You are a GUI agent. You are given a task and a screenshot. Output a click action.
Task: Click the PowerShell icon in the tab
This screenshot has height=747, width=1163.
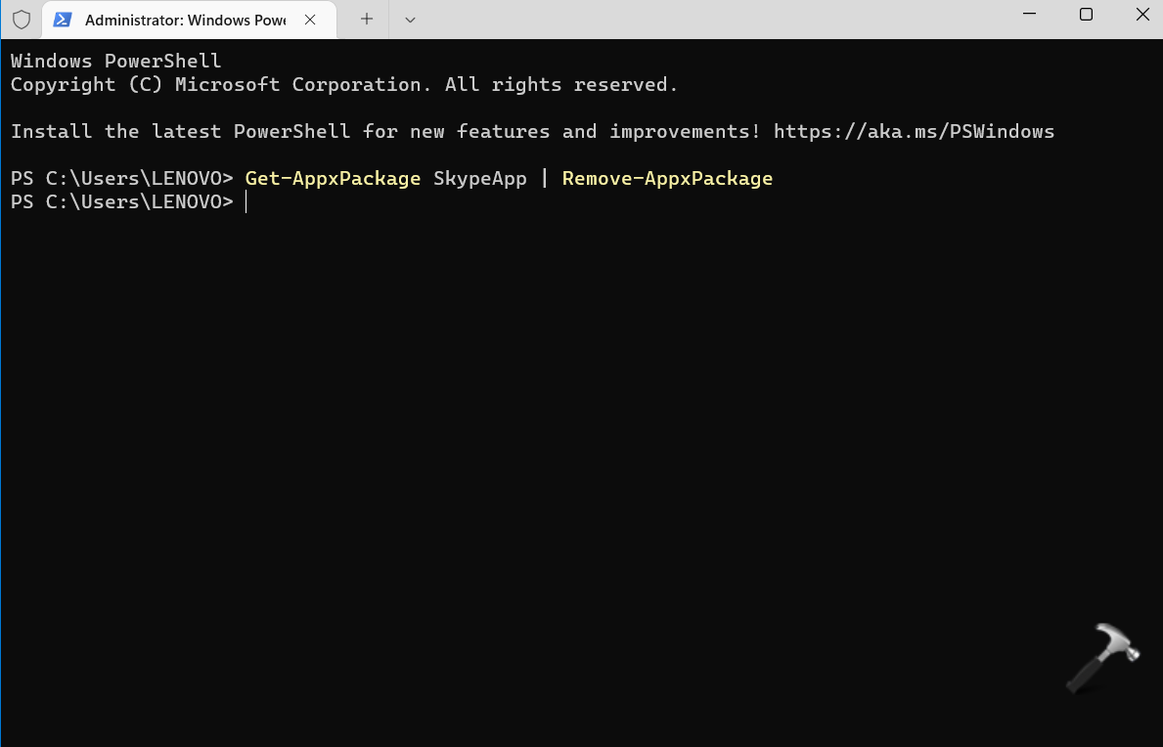[63, 20]
